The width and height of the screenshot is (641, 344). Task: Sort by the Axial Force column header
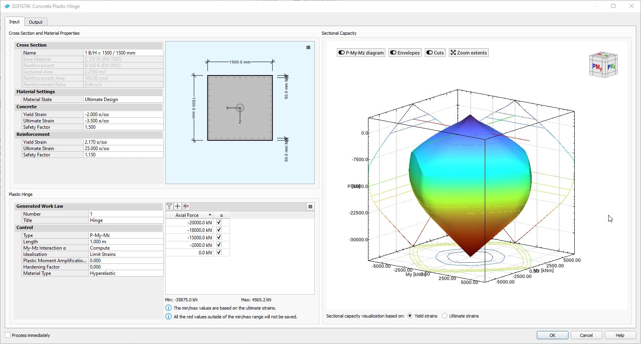pyautogui.click(x=189, y=215)
